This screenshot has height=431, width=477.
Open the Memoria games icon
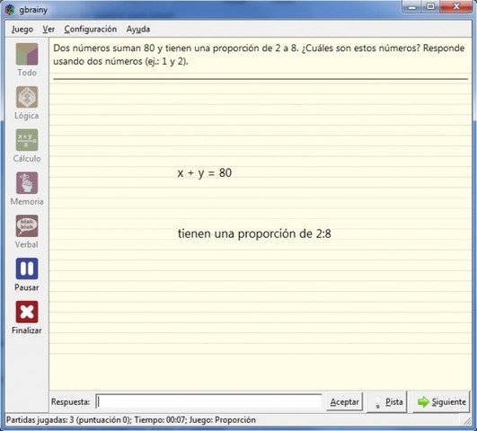(x=27, y=183)
